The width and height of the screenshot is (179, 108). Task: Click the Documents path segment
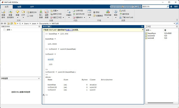click(44, 23)
